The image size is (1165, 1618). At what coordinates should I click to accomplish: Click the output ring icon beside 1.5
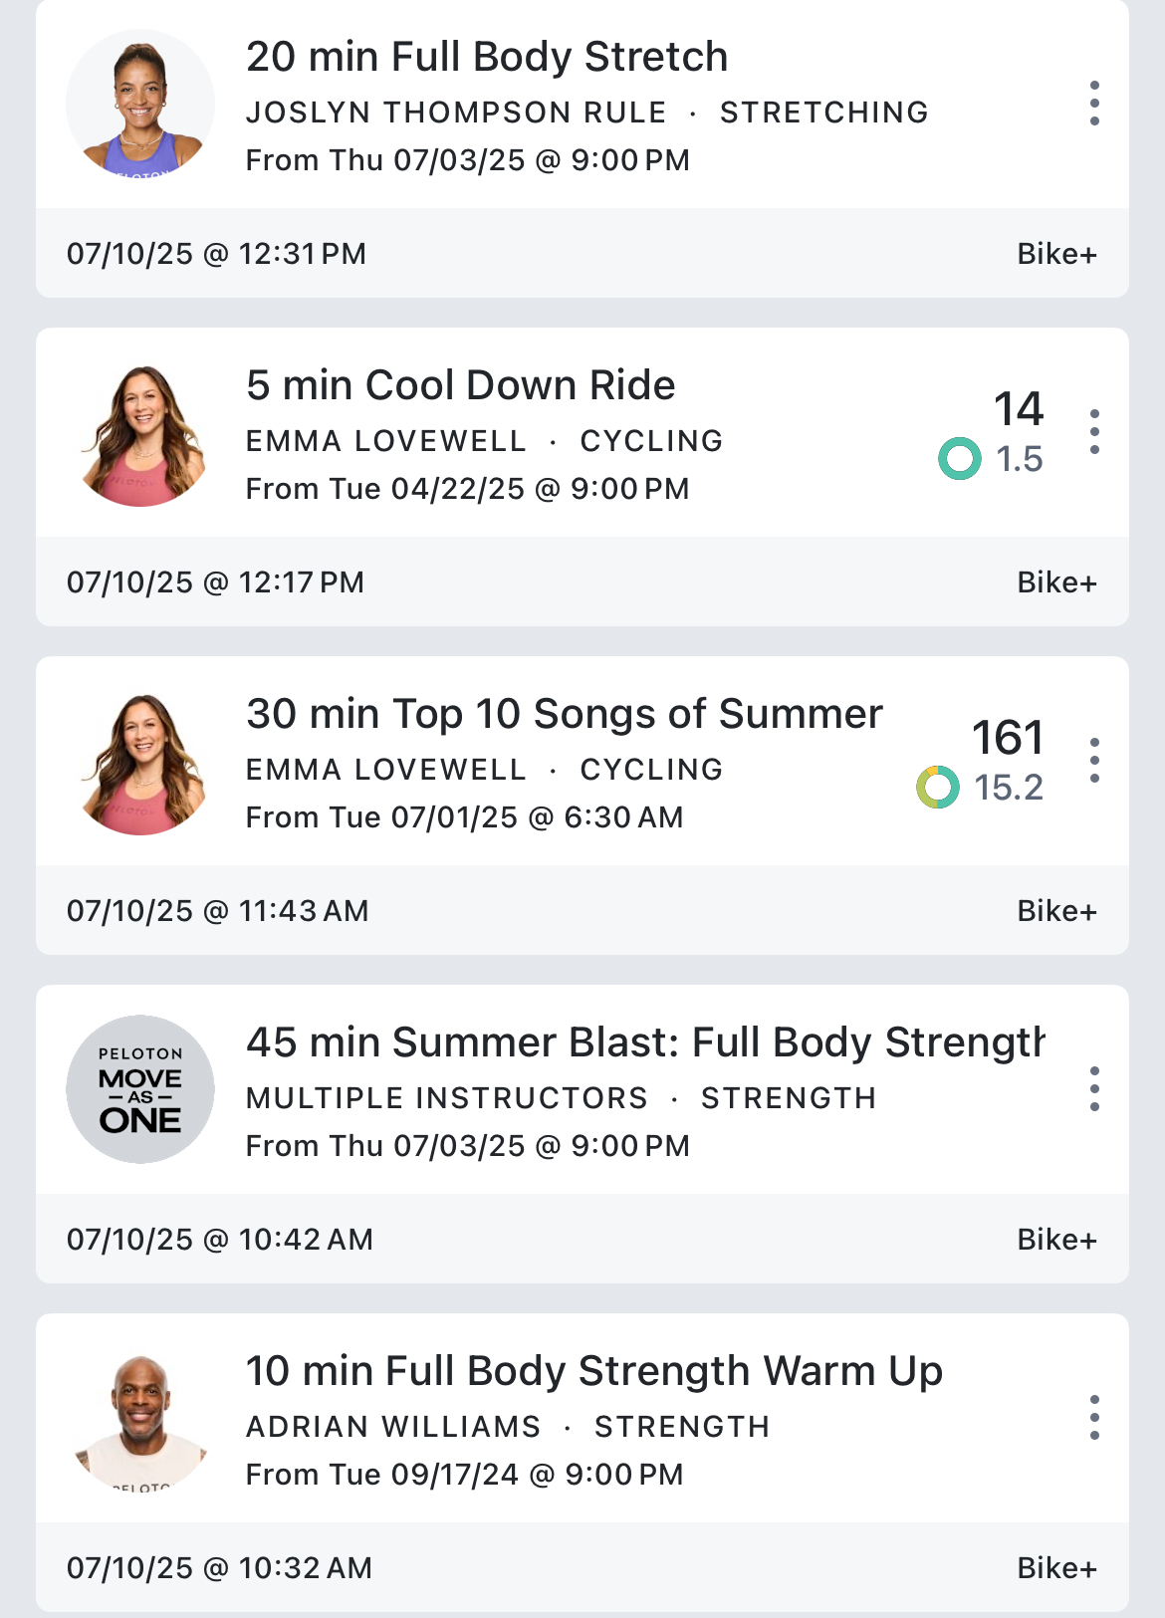click(x=960, y=459)
